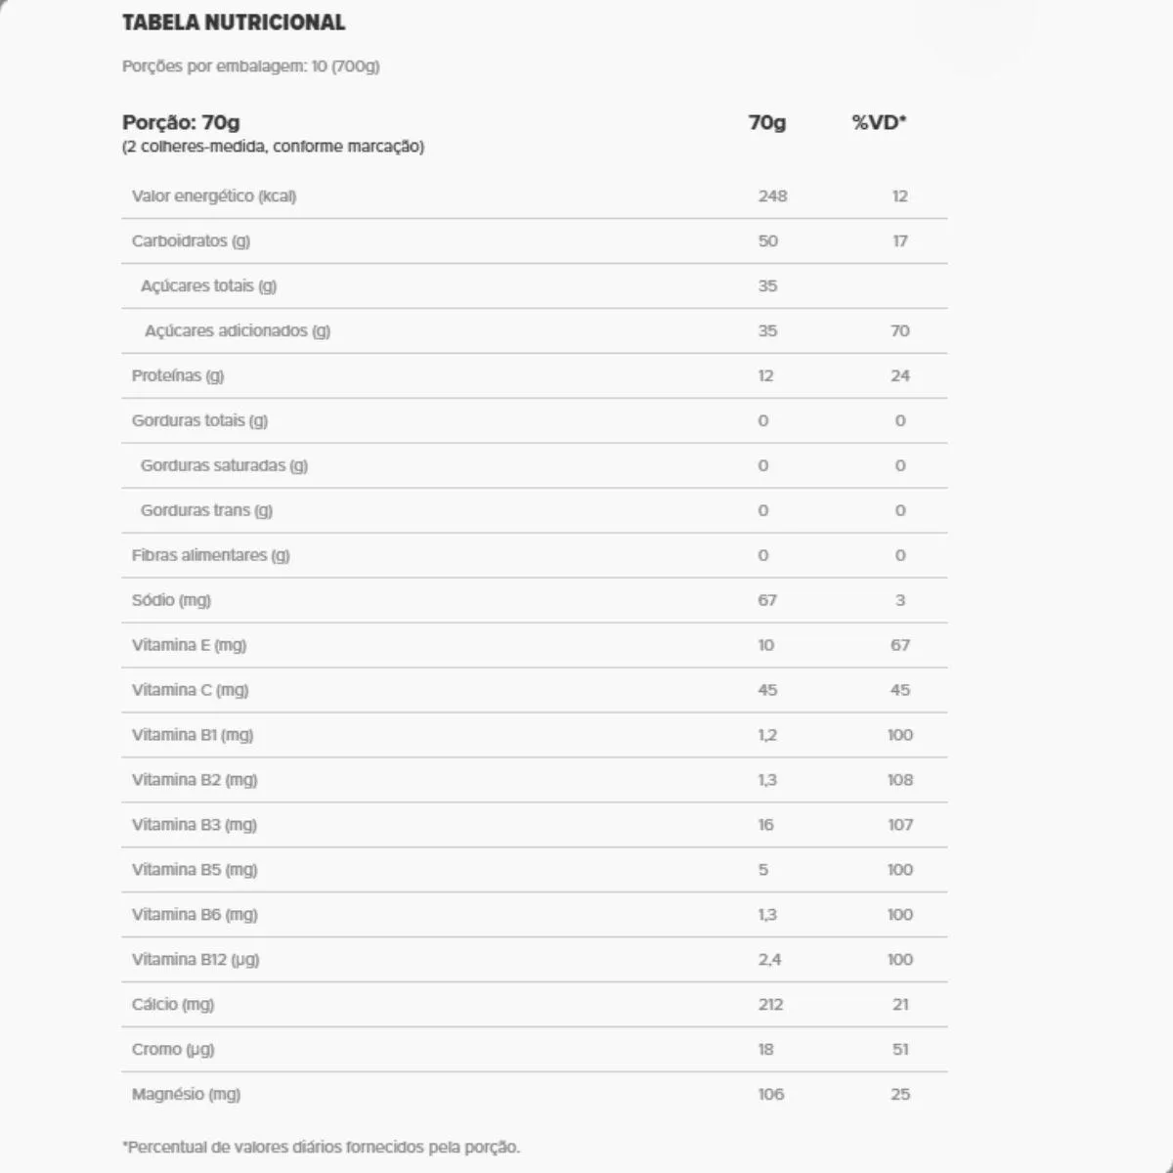Click the 248 kcal energy value
Viewport: 1173px width, 1173px height.
coord(772,196)
